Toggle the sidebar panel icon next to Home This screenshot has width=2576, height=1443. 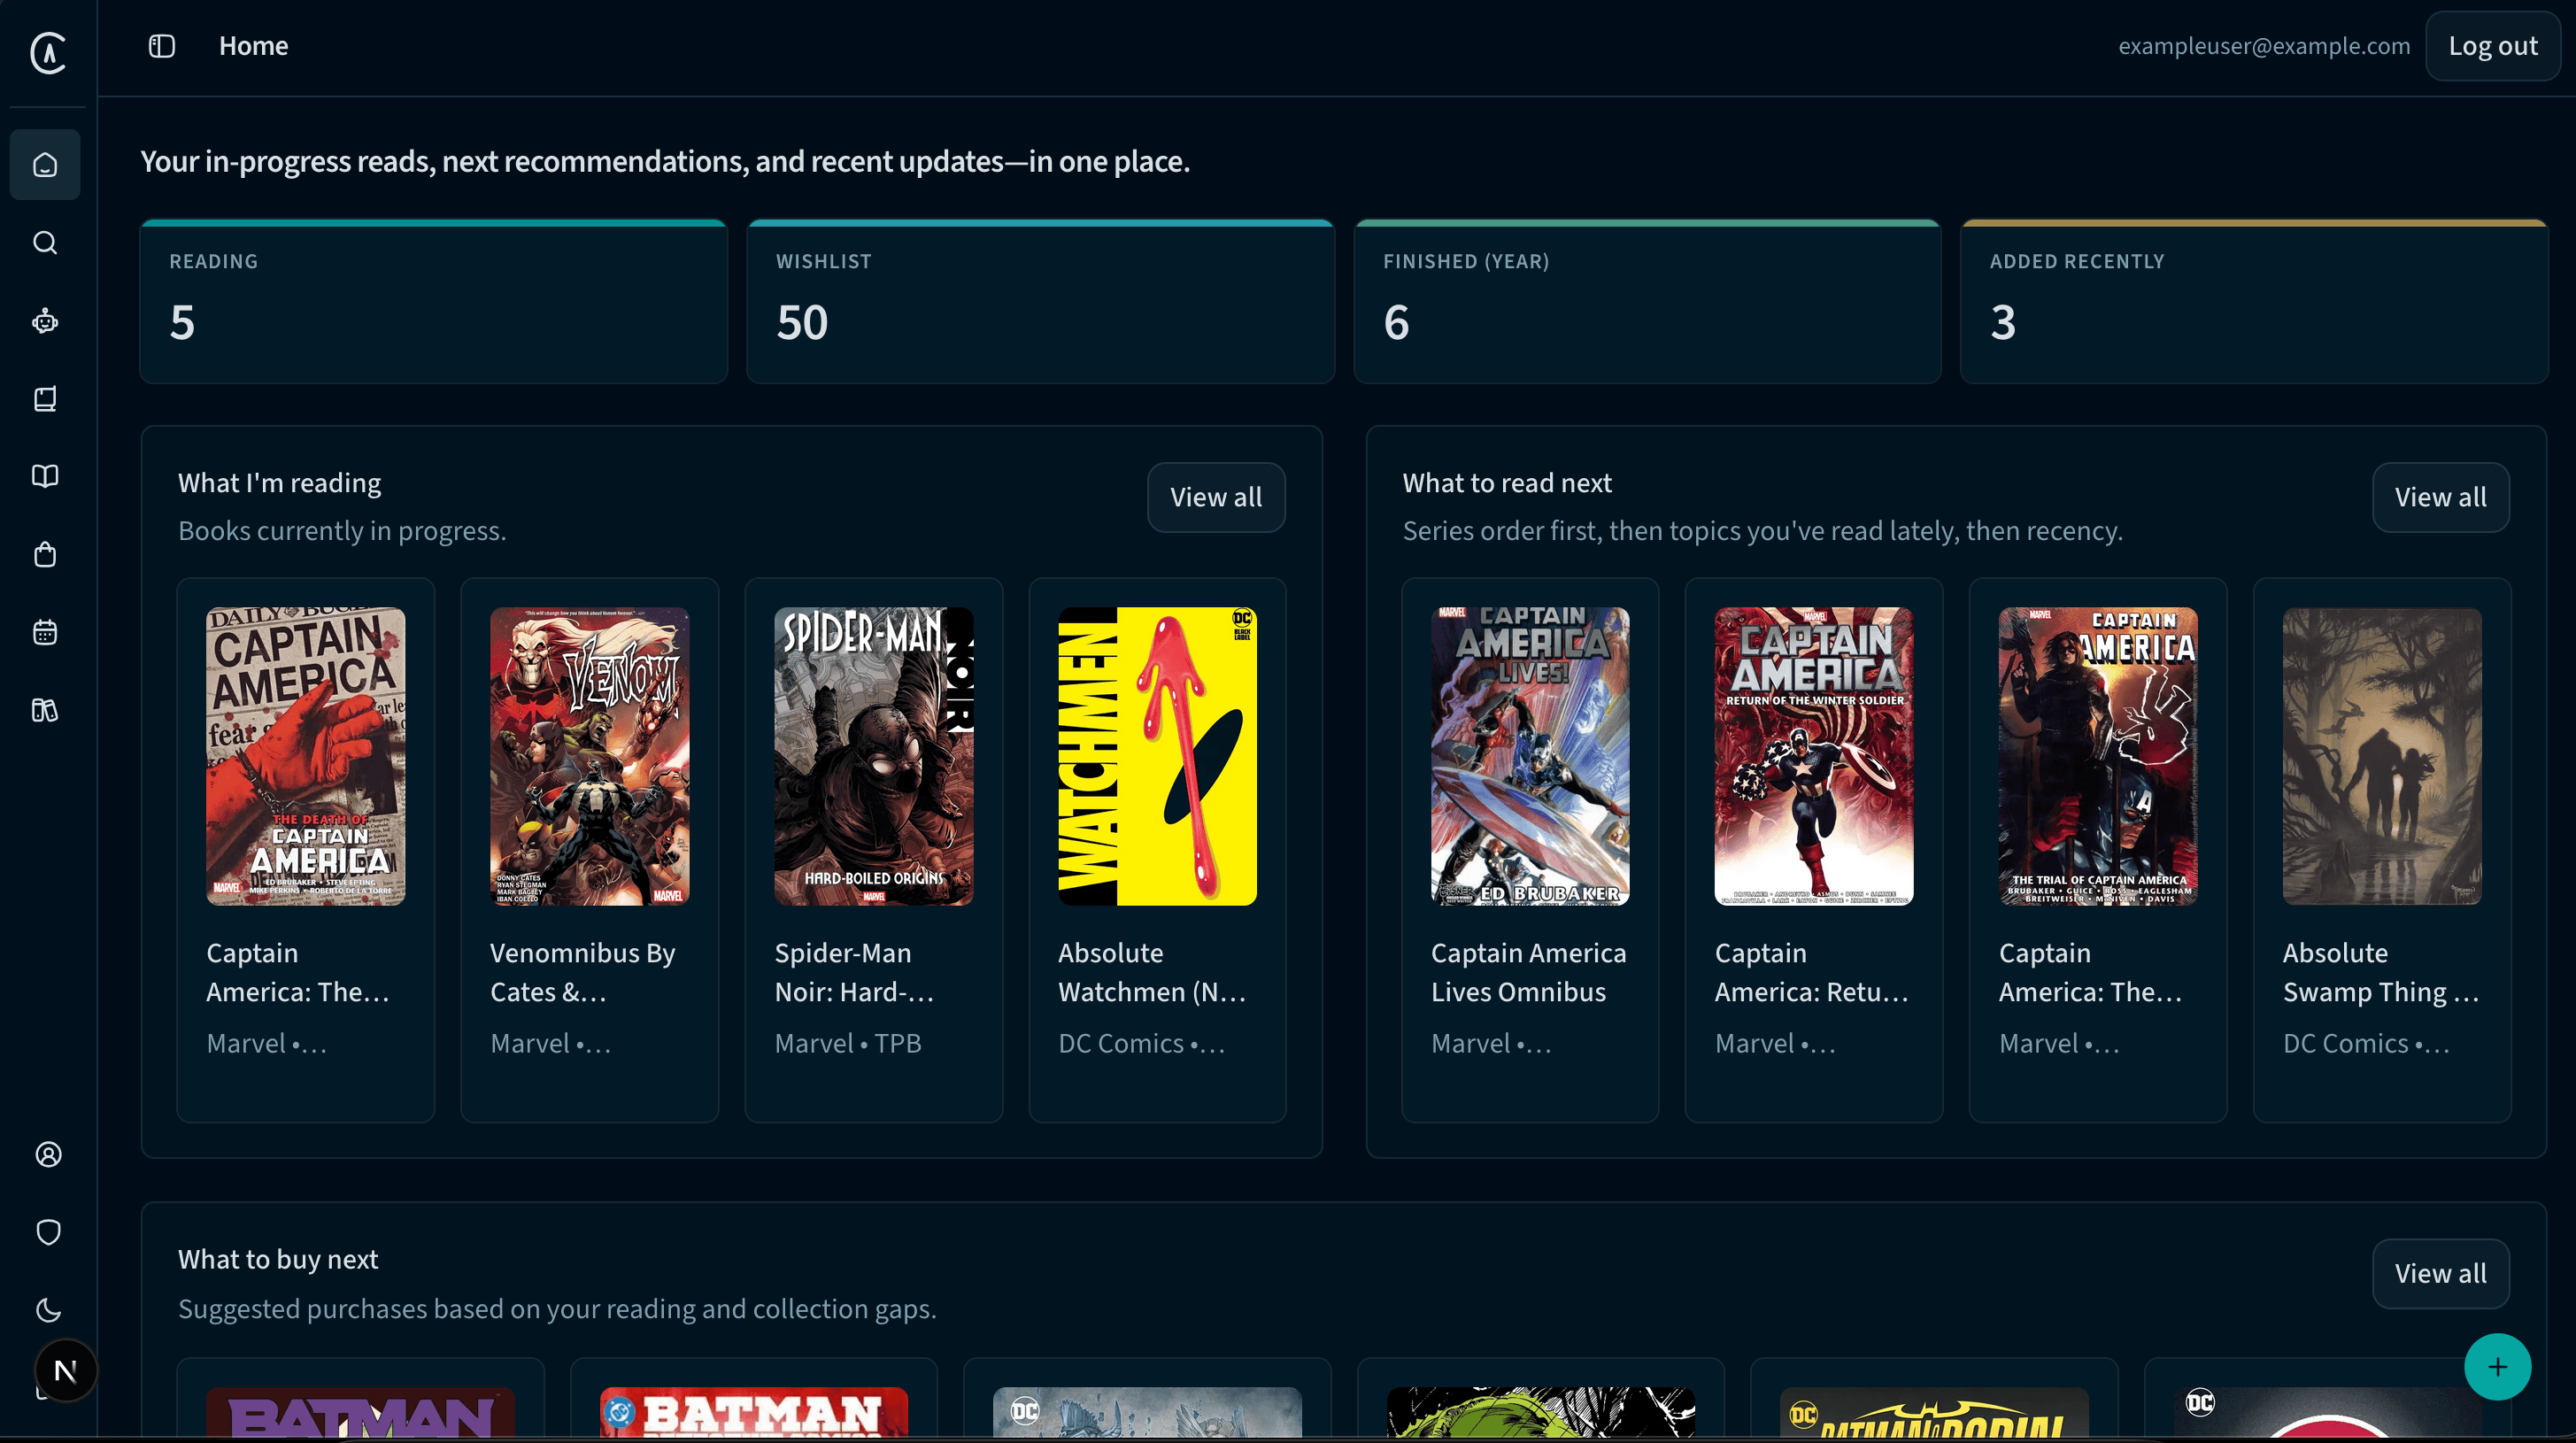[162, 46]
